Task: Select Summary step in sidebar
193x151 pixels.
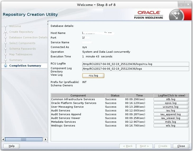Action: tap(16, 60)
